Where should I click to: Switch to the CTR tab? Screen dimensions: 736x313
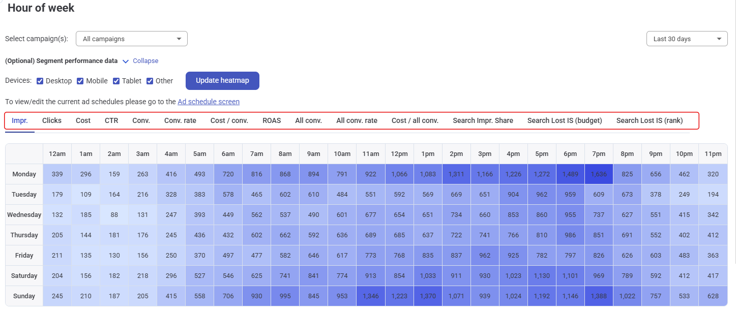[x=111, y=120]
